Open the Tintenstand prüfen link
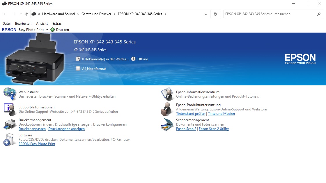326x183 pixels. click(x=190, y=114)
